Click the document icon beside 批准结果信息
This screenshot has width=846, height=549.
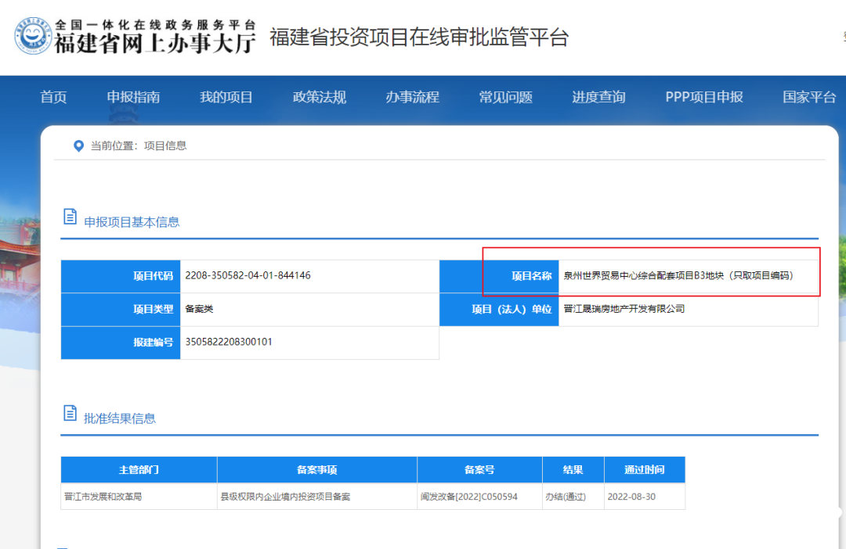click(70, 413)
